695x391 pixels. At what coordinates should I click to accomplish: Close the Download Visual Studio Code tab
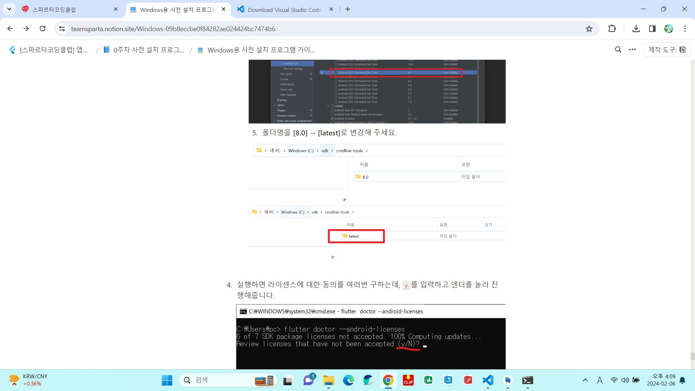[331, 9]
